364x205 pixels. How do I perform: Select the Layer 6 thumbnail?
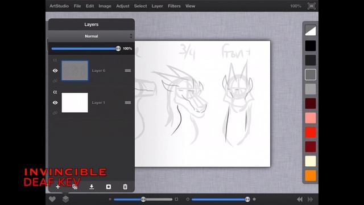pos(75,71)
